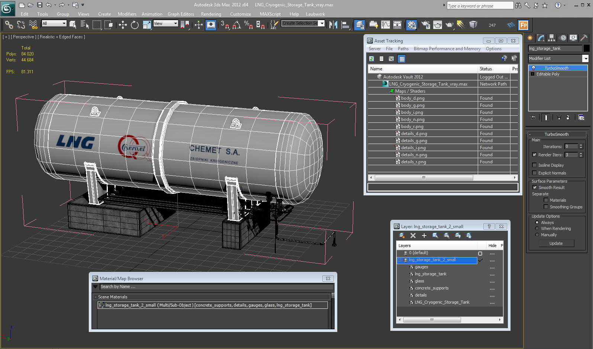Open Select by Name dialog
Image resolution: width=593 pixels, height=349 pixels.
(x=84, y=25)
